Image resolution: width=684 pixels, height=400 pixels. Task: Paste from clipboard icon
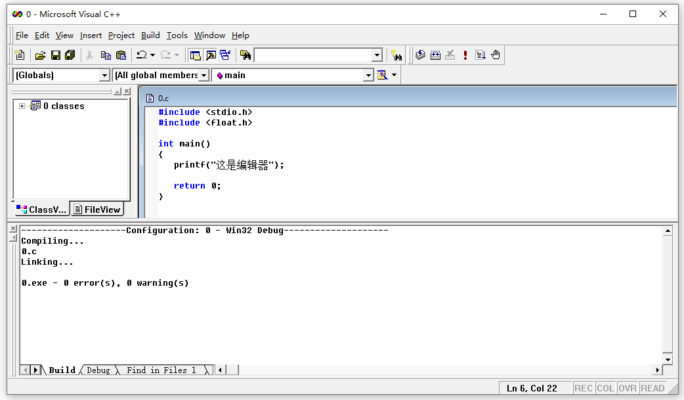[121, 55]
